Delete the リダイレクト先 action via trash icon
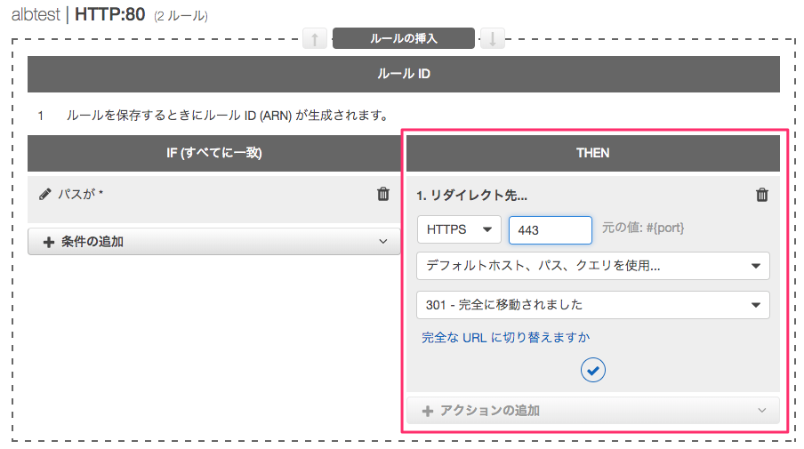804x449 pixels. tap(762, 195)
